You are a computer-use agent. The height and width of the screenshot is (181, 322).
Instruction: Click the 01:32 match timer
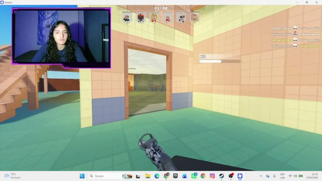click(161, 8)
